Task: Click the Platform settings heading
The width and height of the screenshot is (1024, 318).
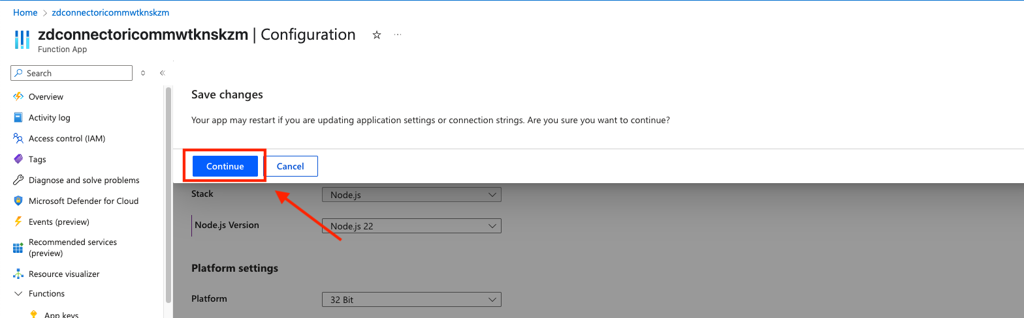Action: coord(234,268)
